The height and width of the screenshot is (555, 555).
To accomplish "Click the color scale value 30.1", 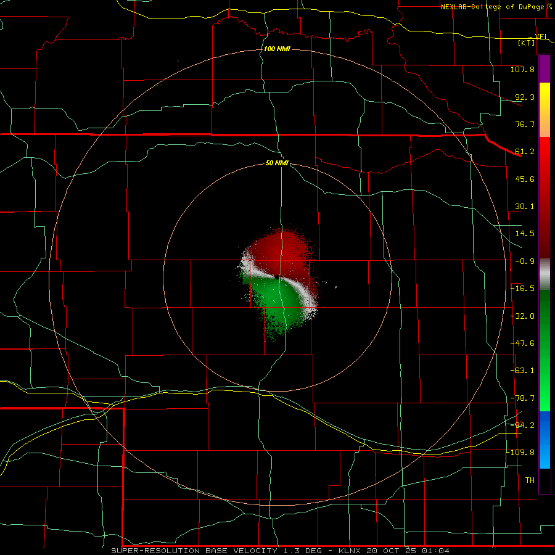I will tap(525, 207).
